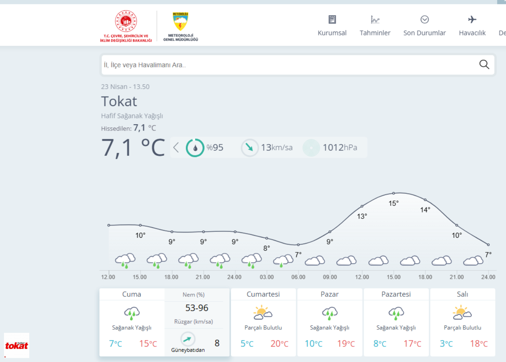Click the left chevron beside humidity
Viewport: 506px width, 362px height.
tap(176, 147)
